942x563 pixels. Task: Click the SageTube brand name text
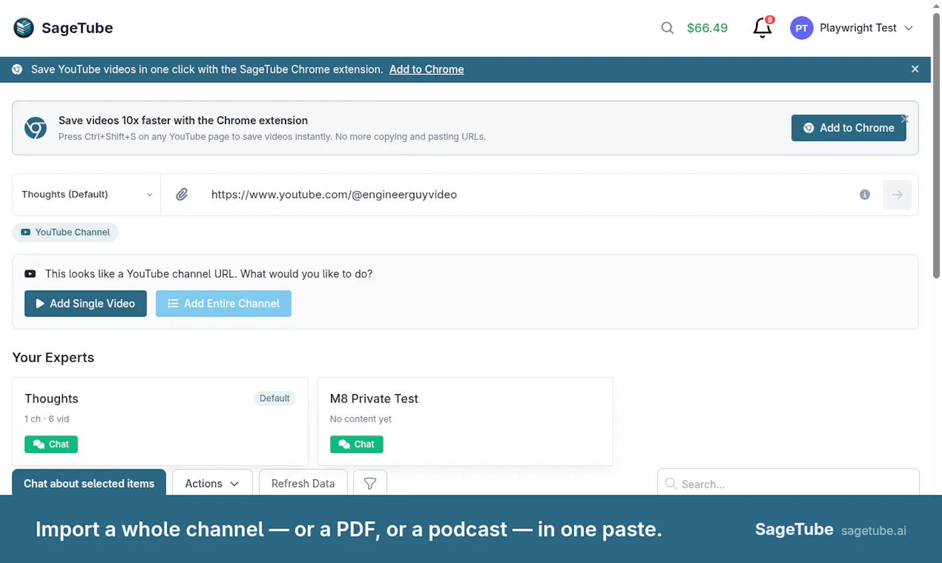(x=77, y=28)
